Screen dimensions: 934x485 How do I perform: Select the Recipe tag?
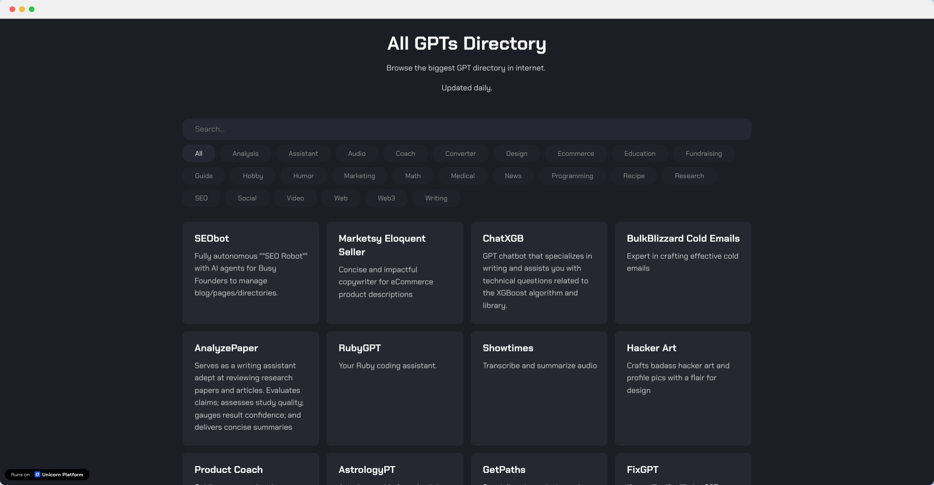(634, 176)
